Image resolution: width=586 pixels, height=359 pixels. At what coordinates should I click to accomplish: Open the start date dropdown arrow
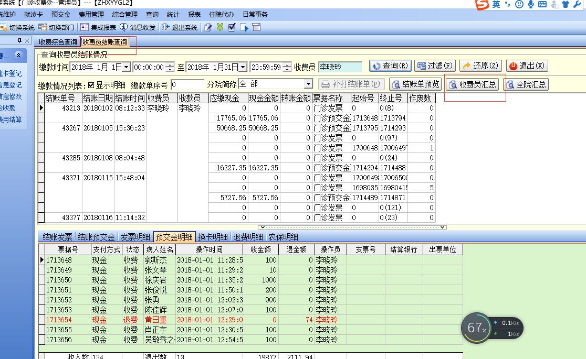coord(127,67)
